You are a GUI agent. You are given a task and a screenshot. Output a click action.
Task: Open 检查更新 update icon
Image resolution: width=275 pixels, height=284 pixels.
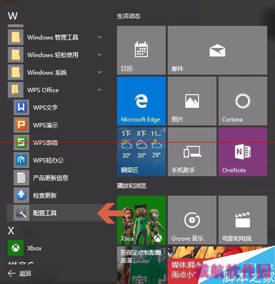[21, 195]
